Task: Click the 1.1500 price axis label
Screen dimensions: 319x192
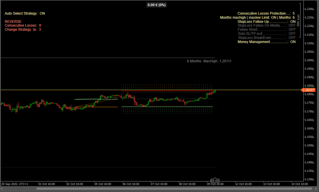Action: click(309, 145)
